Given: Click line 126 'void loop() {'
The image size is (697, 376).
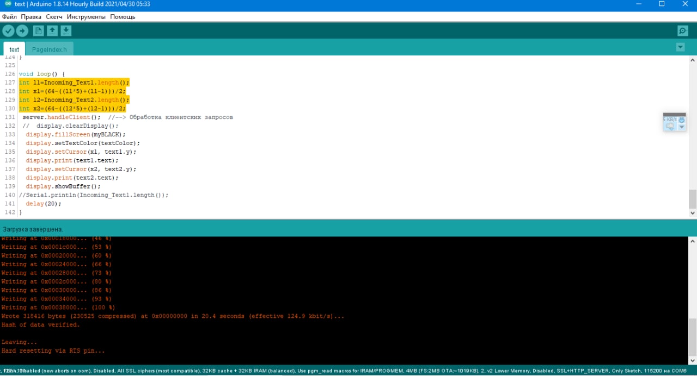Looking at the screenshot, I should tap(42, 74).
